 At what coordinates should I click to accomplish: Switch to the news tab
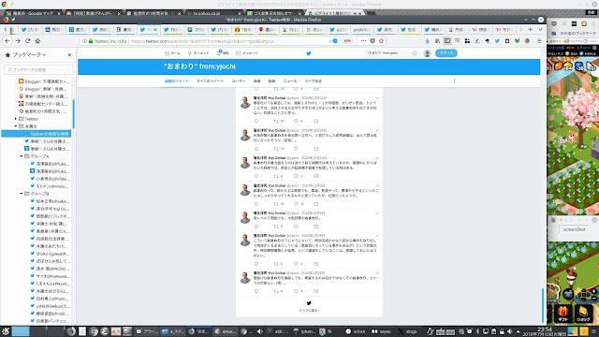click(x=289, y=81)
